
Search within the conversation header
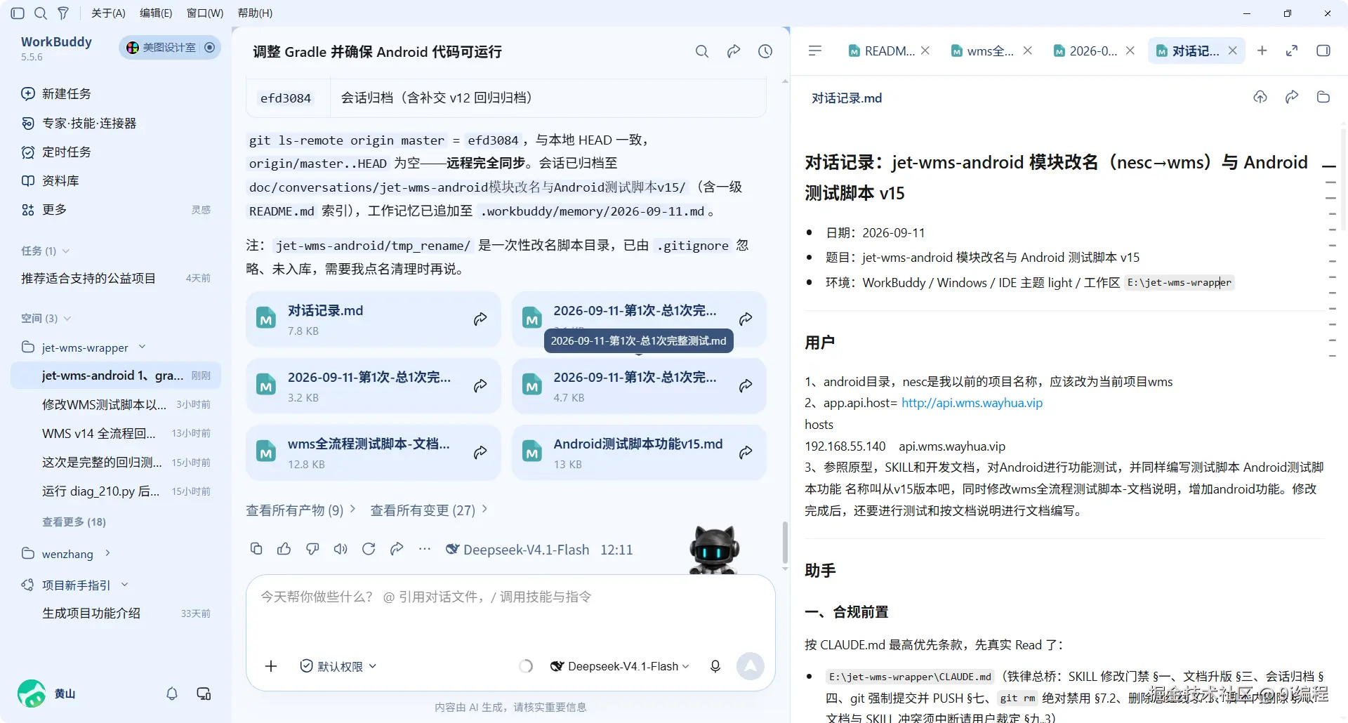pos(702,51)
